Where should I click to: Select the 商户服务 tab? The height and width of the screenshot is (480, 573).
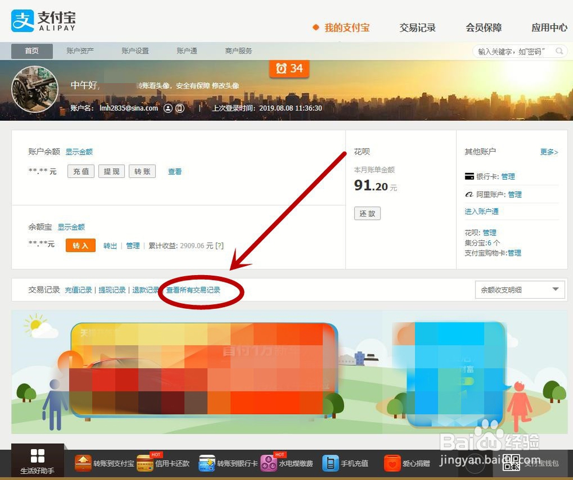238,51
